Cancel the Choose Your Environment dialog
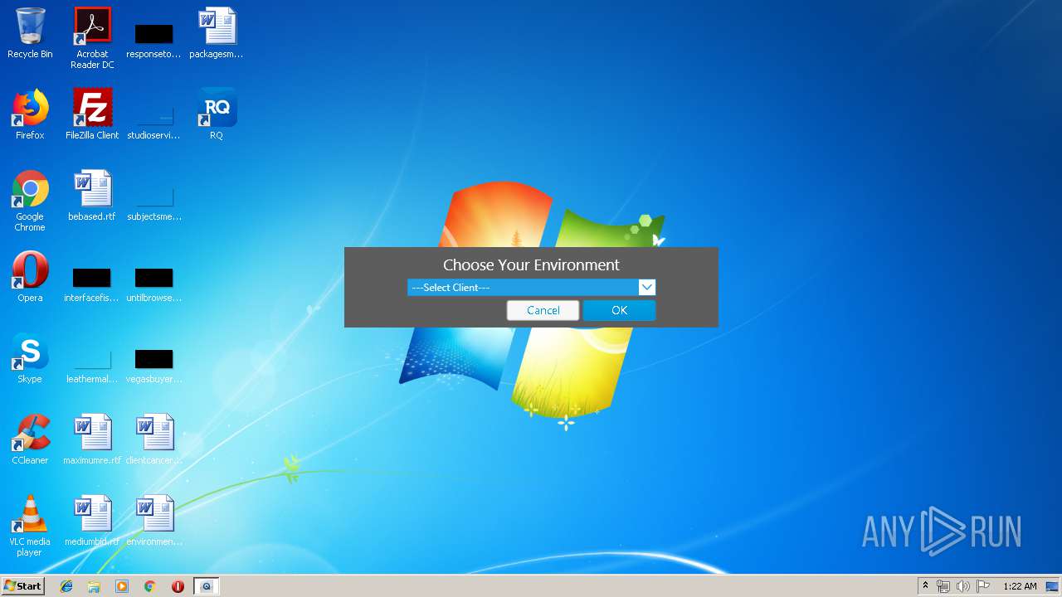Image resolution: width=1062 pixels, height=597 pixels. pyautogui.click(x=543, y=310)
